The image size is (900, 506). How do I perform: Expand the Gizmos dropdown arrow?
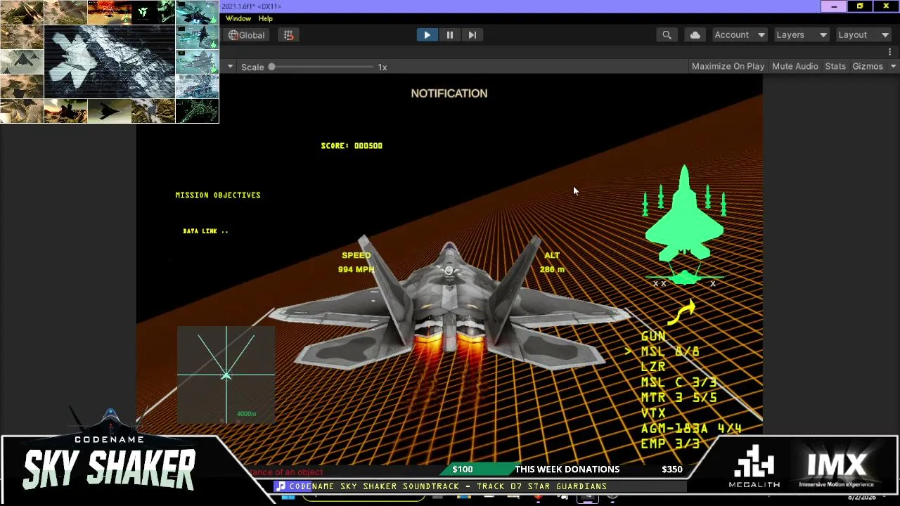(x=893, y=66)
